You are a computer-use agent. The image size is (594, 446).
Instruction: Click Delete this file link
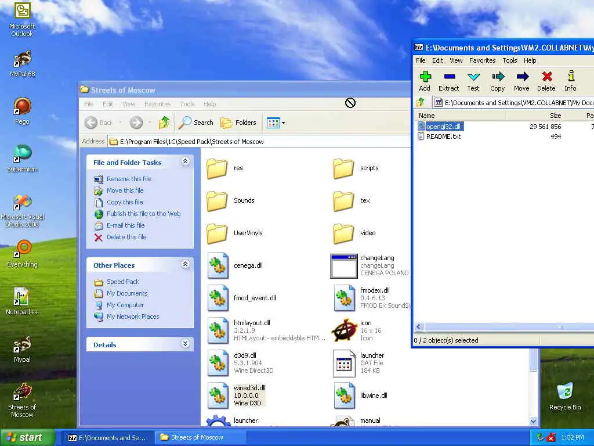point(126,237)
